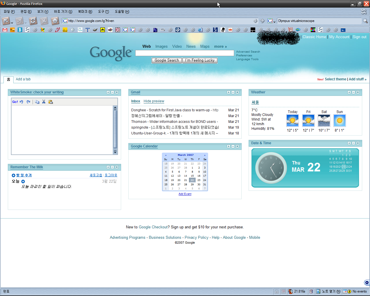Click the 'Add a tab' tab

coord(23,79)
